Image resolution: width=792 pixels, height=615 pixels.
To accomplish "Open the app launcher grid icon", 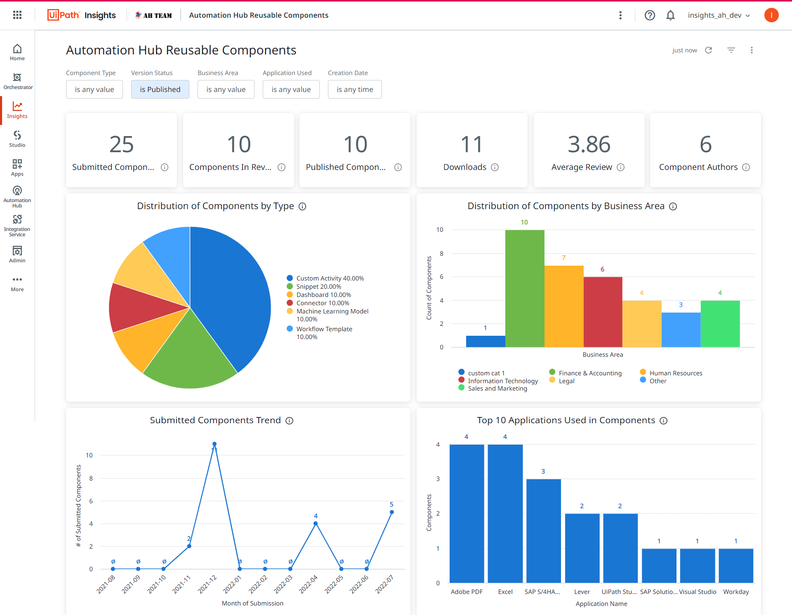I will 17,15.
